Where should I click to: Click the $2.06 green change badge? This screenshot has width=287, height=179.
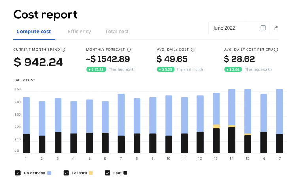point(233,69)
